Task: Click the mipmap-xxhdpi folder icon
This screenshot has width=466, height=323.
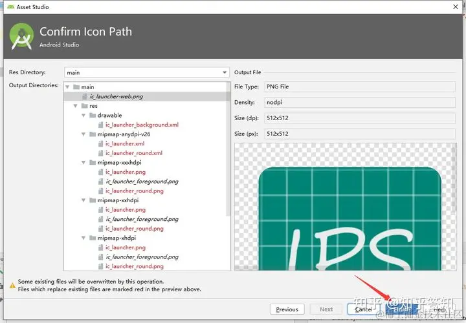Action: coord(93,200)
